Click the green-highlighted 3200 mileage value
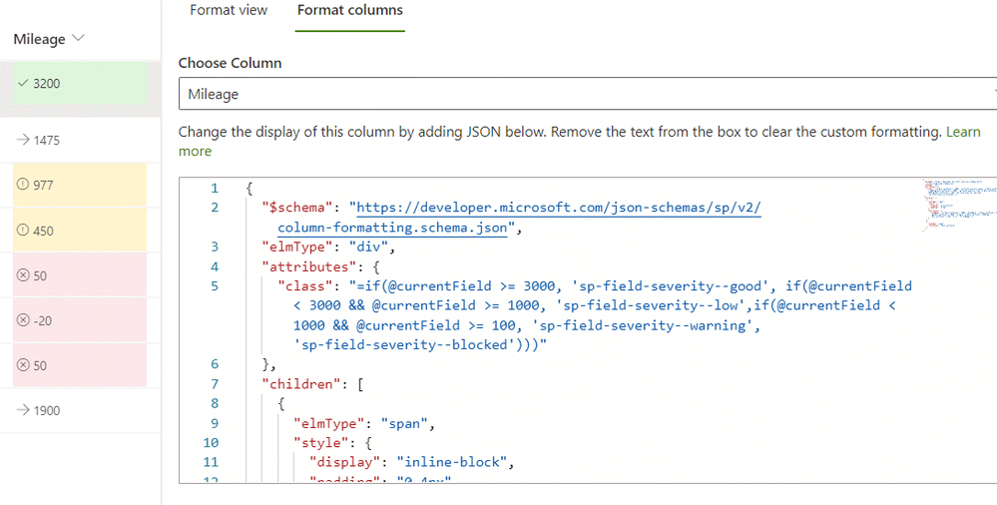This screenshot has width=997, height=505. click(47, 84)
